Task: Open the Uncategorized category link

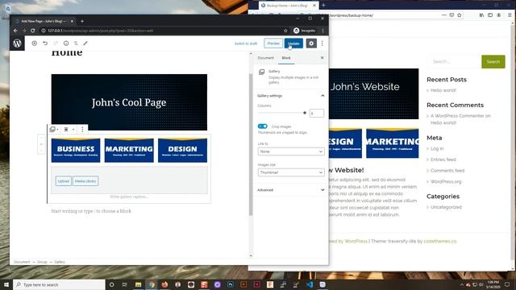Action: tap(446, 207)
